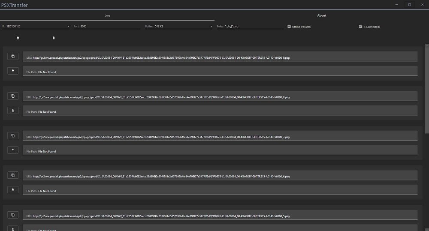This screenshot has height=231, width=429.
Task: Click the database stack icon below the IP field
Action: pos(18,38)
